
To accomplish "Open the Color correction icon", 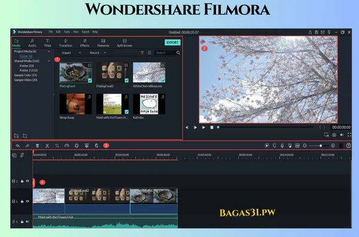I will tap(77, 146).
